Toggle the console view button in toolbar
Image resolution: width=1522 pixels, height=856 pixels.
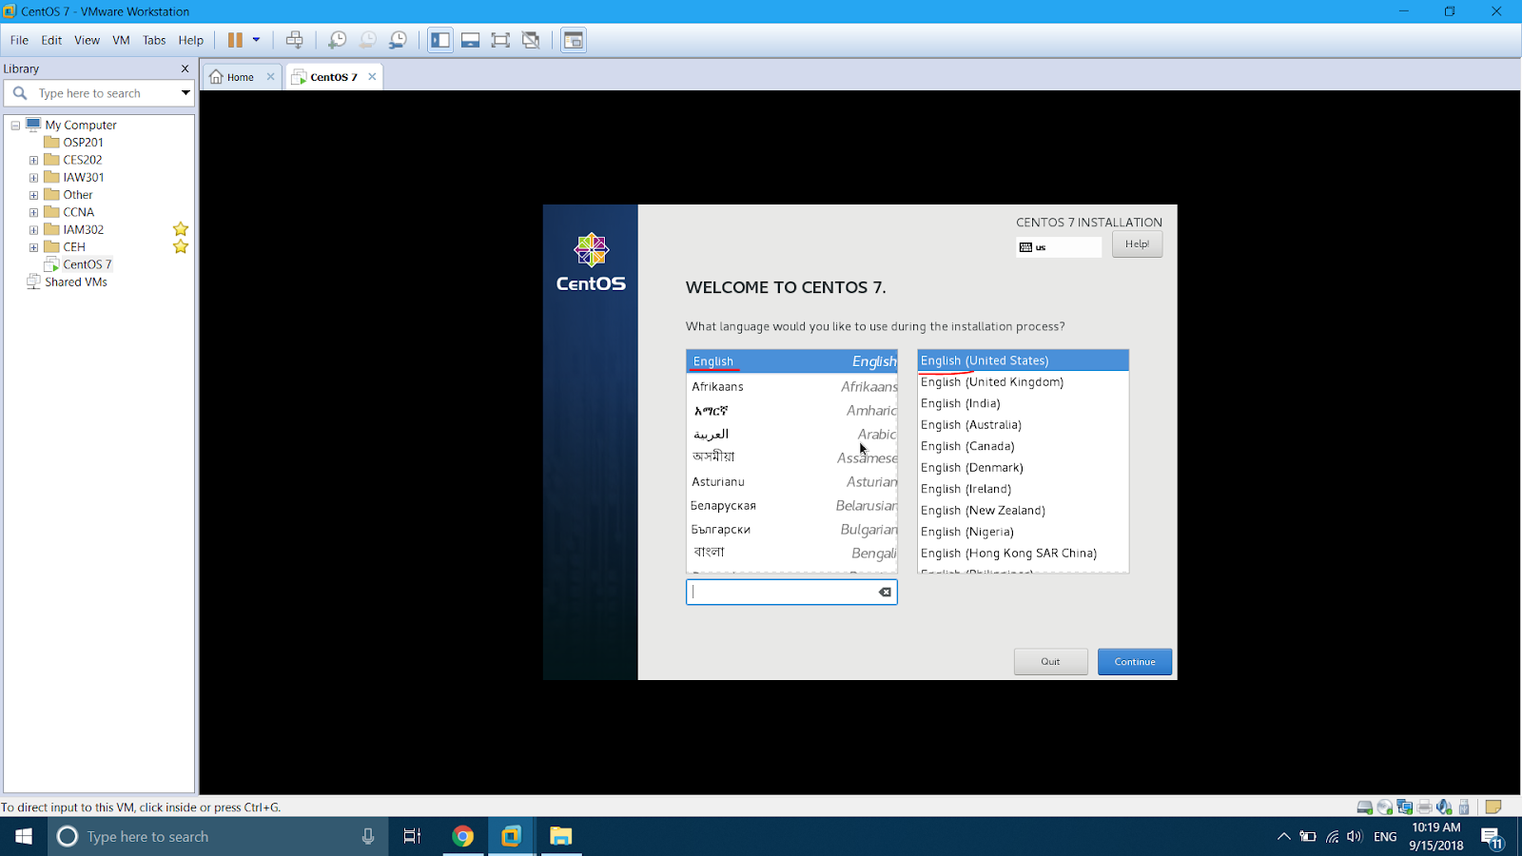[x=574, y=40]
